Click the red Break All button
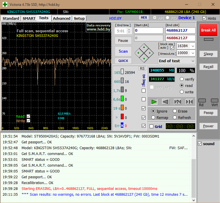The image size is (220, 203). point(208,30)
